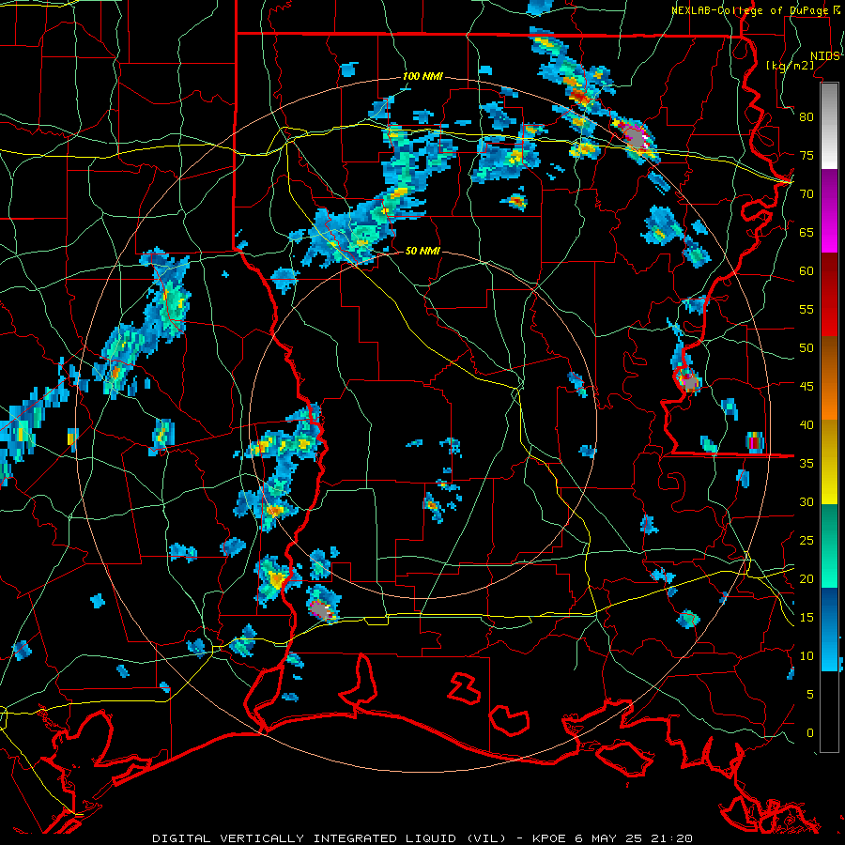Click the 15 value on the color scale
The width and height of the screenshot is (845, 845).
point(807,617)
